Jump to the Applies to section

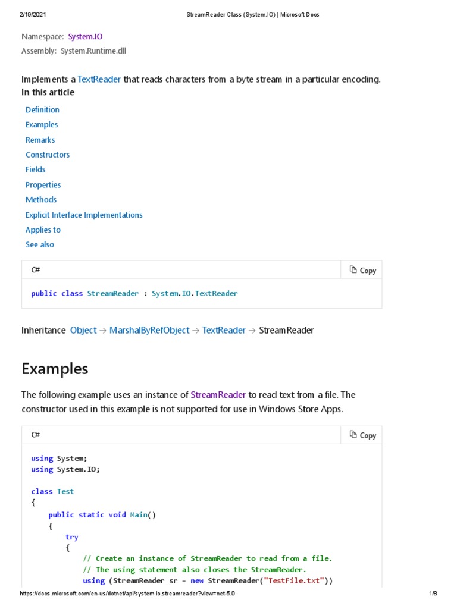(x=43, y=230)
